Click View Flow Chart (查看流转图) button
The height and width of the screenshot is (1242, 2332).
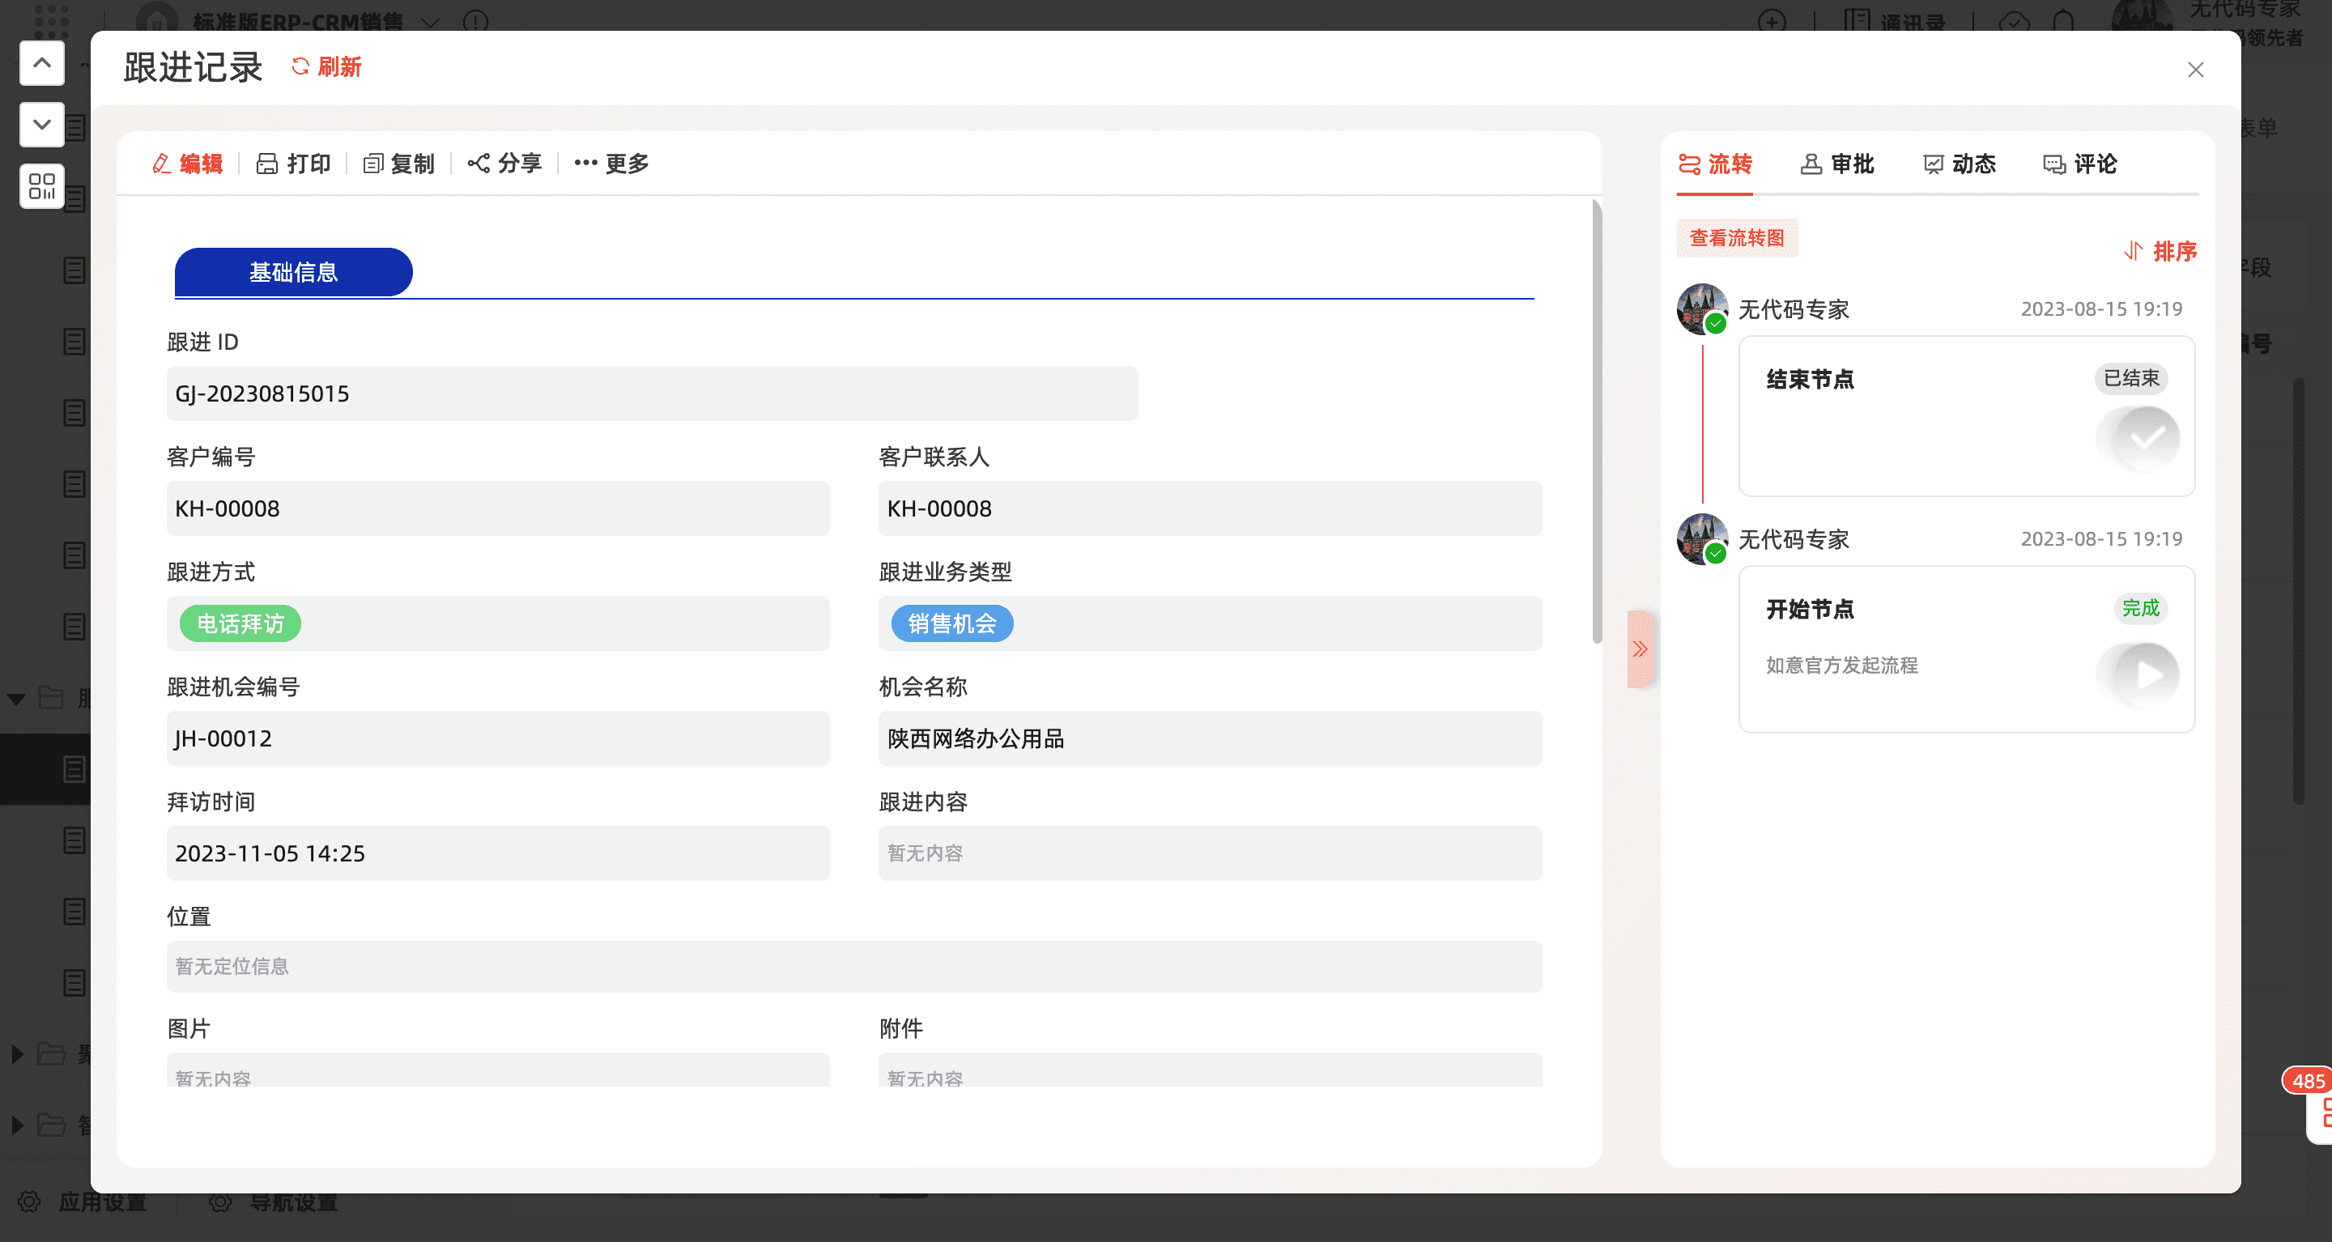pyautogui.click(x=1736, y=238)
